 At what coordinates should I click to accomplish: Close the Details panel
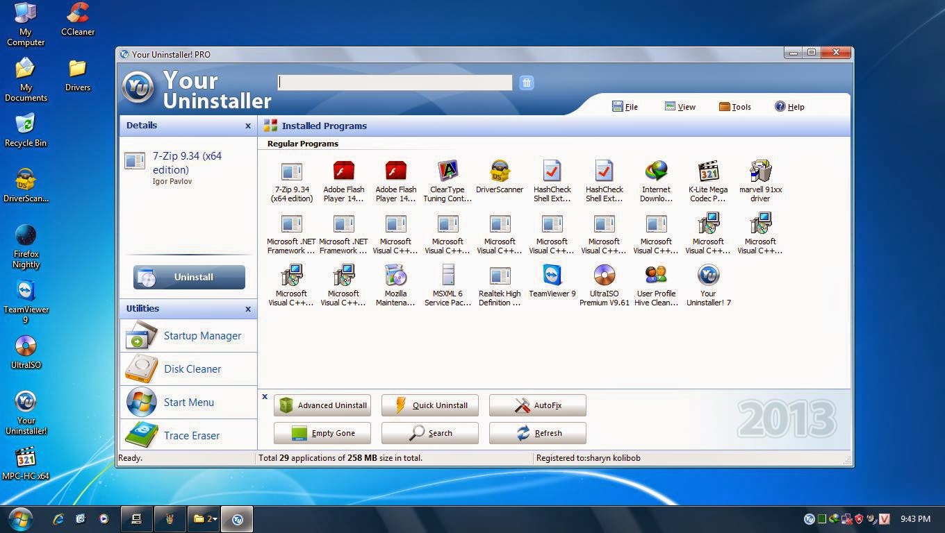[248, 126]
